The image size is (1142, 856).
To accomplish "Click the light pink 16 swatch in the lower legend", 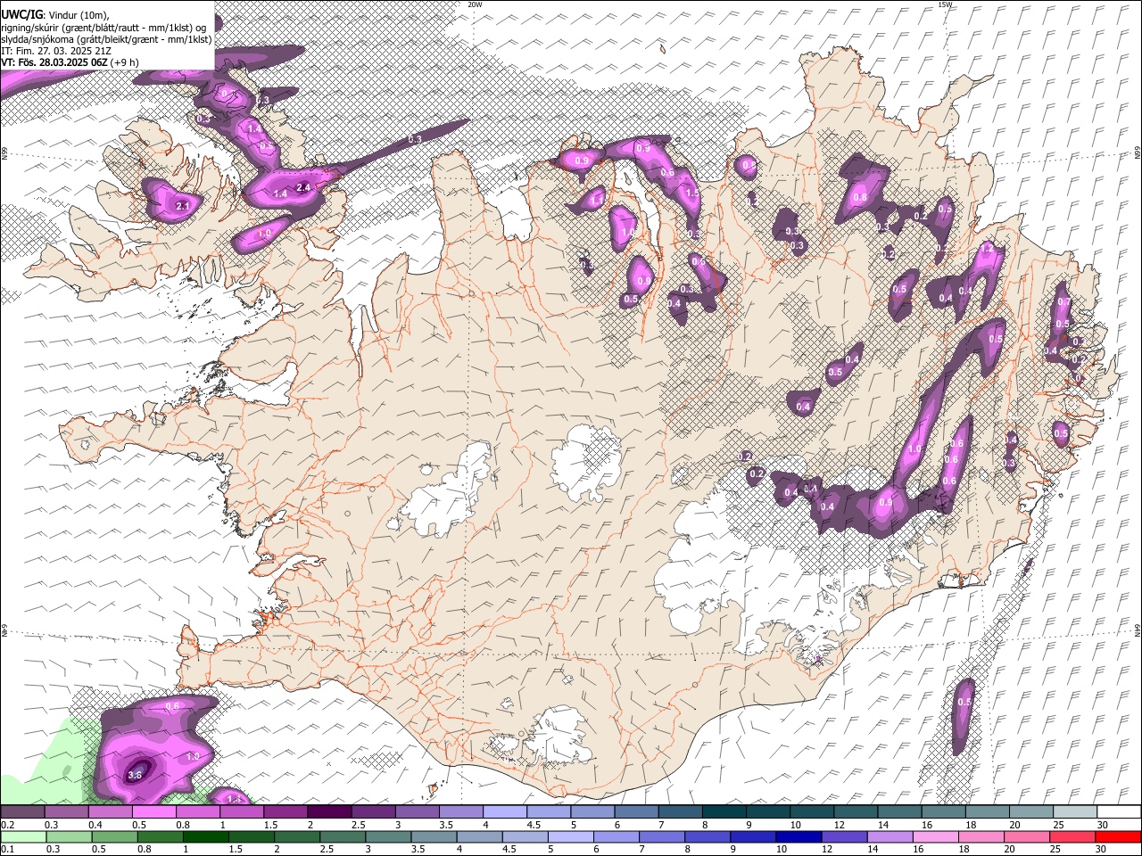I will point(934,836).
